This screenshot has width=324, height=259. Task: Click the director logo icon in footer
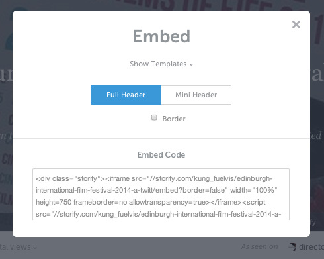292,247
